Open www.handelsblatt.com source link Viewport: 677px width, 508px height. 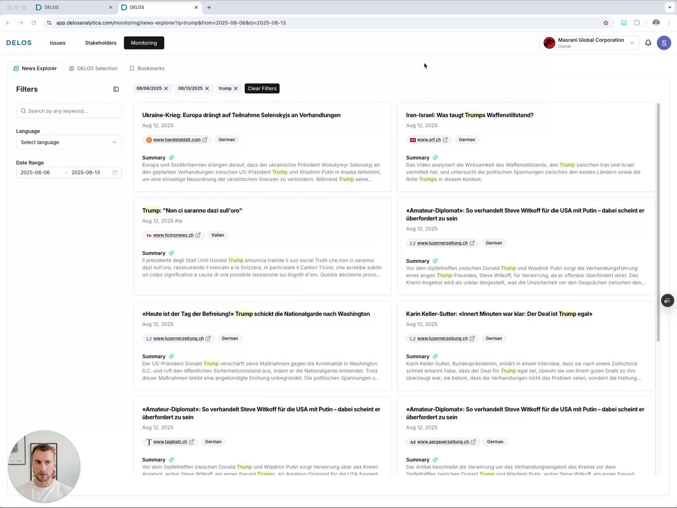point(177,140)
